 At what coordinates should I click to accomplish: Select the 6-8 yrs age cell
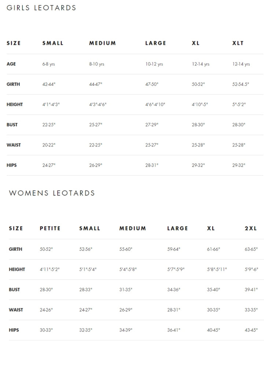[49, 64]
